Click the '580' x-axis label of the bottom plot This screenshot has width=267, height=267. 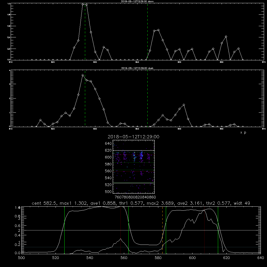pyautogui.click(x=158, y=258)
